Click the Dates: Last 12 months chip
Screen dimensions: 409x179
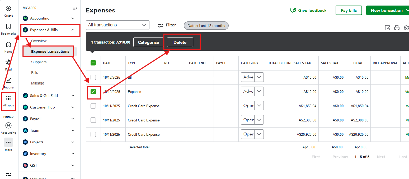point(206,26)
